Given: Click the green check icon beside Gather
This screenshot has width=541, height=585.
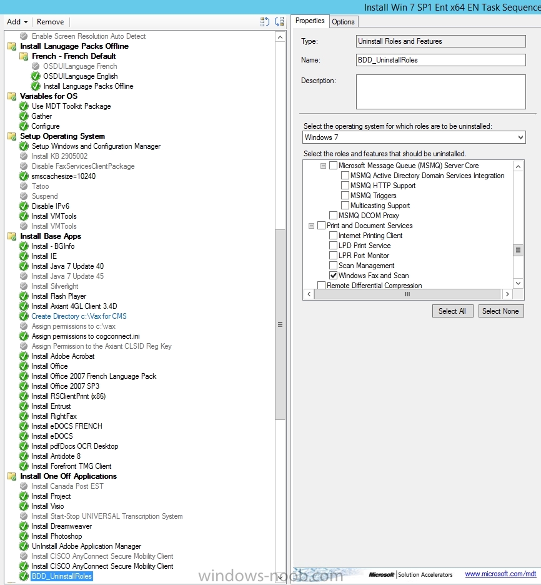Looking at the screenshot, I should point(24,116).
